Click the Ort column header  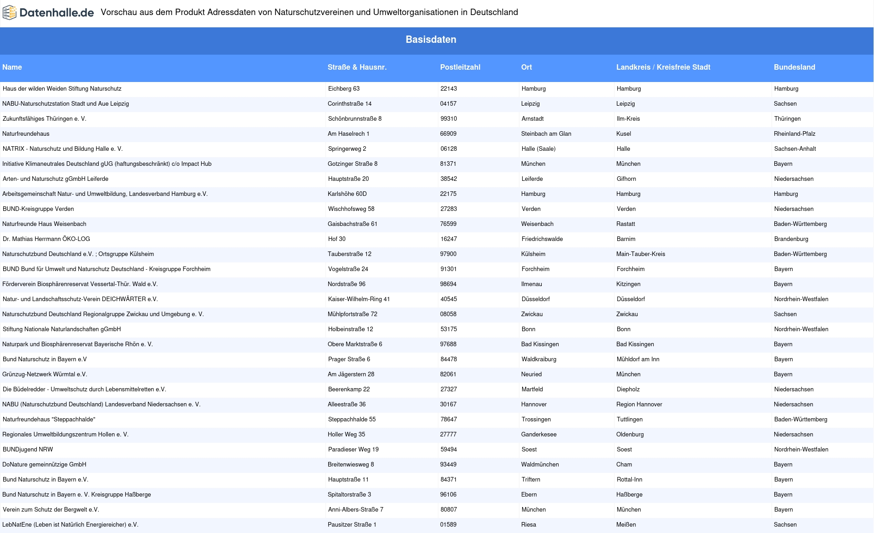point(527,67)
